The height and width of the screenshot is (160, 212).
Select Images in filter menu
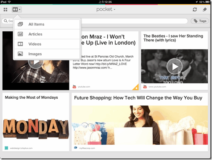click(47, 54)
